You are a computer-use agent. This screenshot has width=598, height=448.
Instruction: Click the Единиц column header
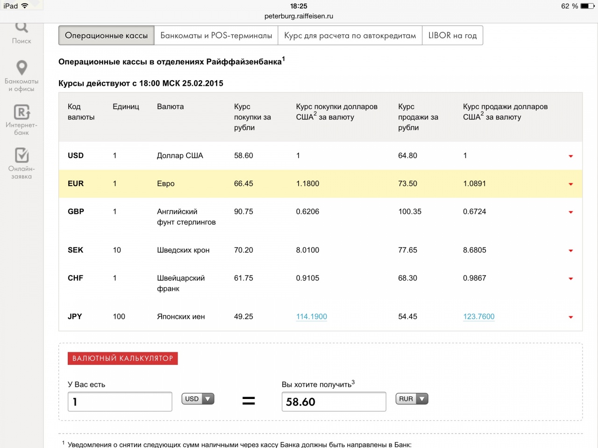(x=126, y=106)
